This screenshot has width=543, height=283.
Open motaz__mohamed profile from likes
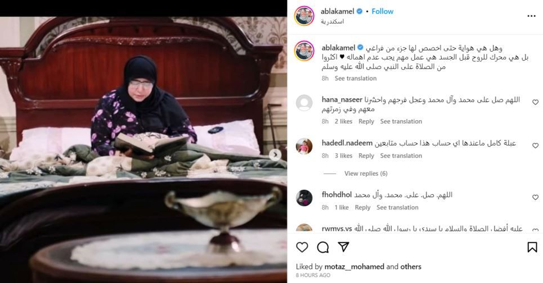coord(354,267)
